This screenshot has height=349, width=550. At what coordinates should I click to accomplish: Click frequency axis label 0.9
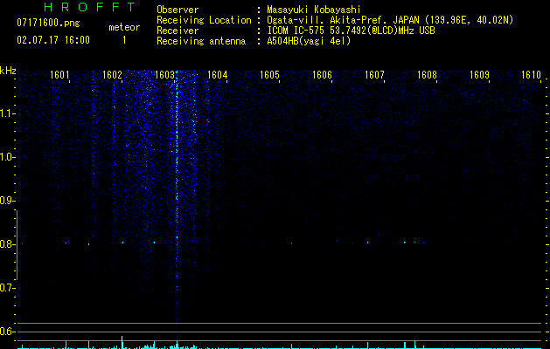pyautogui.click(x=7, y=201)
